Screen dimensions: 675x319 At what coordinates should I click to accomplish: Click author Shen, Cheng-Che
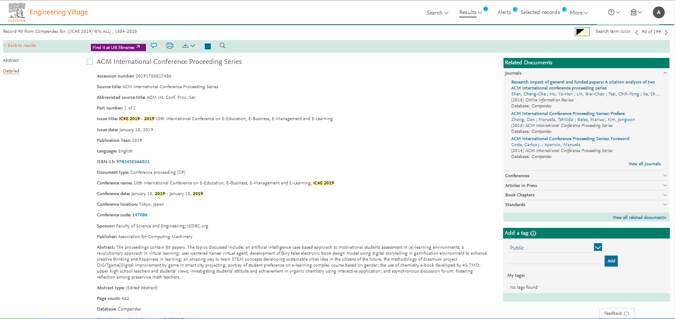[528, 94]
